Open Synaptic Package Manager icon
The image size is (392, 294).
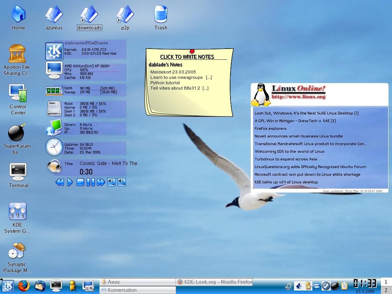17,258
